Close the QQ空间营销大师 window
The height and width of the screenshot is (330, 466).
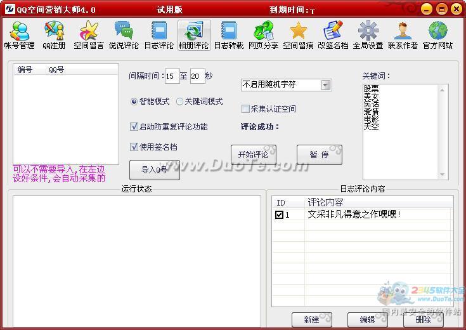[x=456, y=9]
